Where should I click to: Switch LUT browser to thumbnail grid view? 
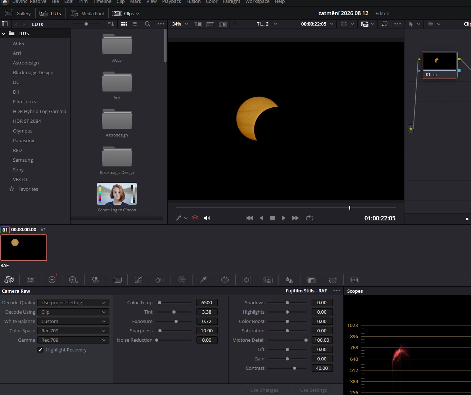click(124, 24)
